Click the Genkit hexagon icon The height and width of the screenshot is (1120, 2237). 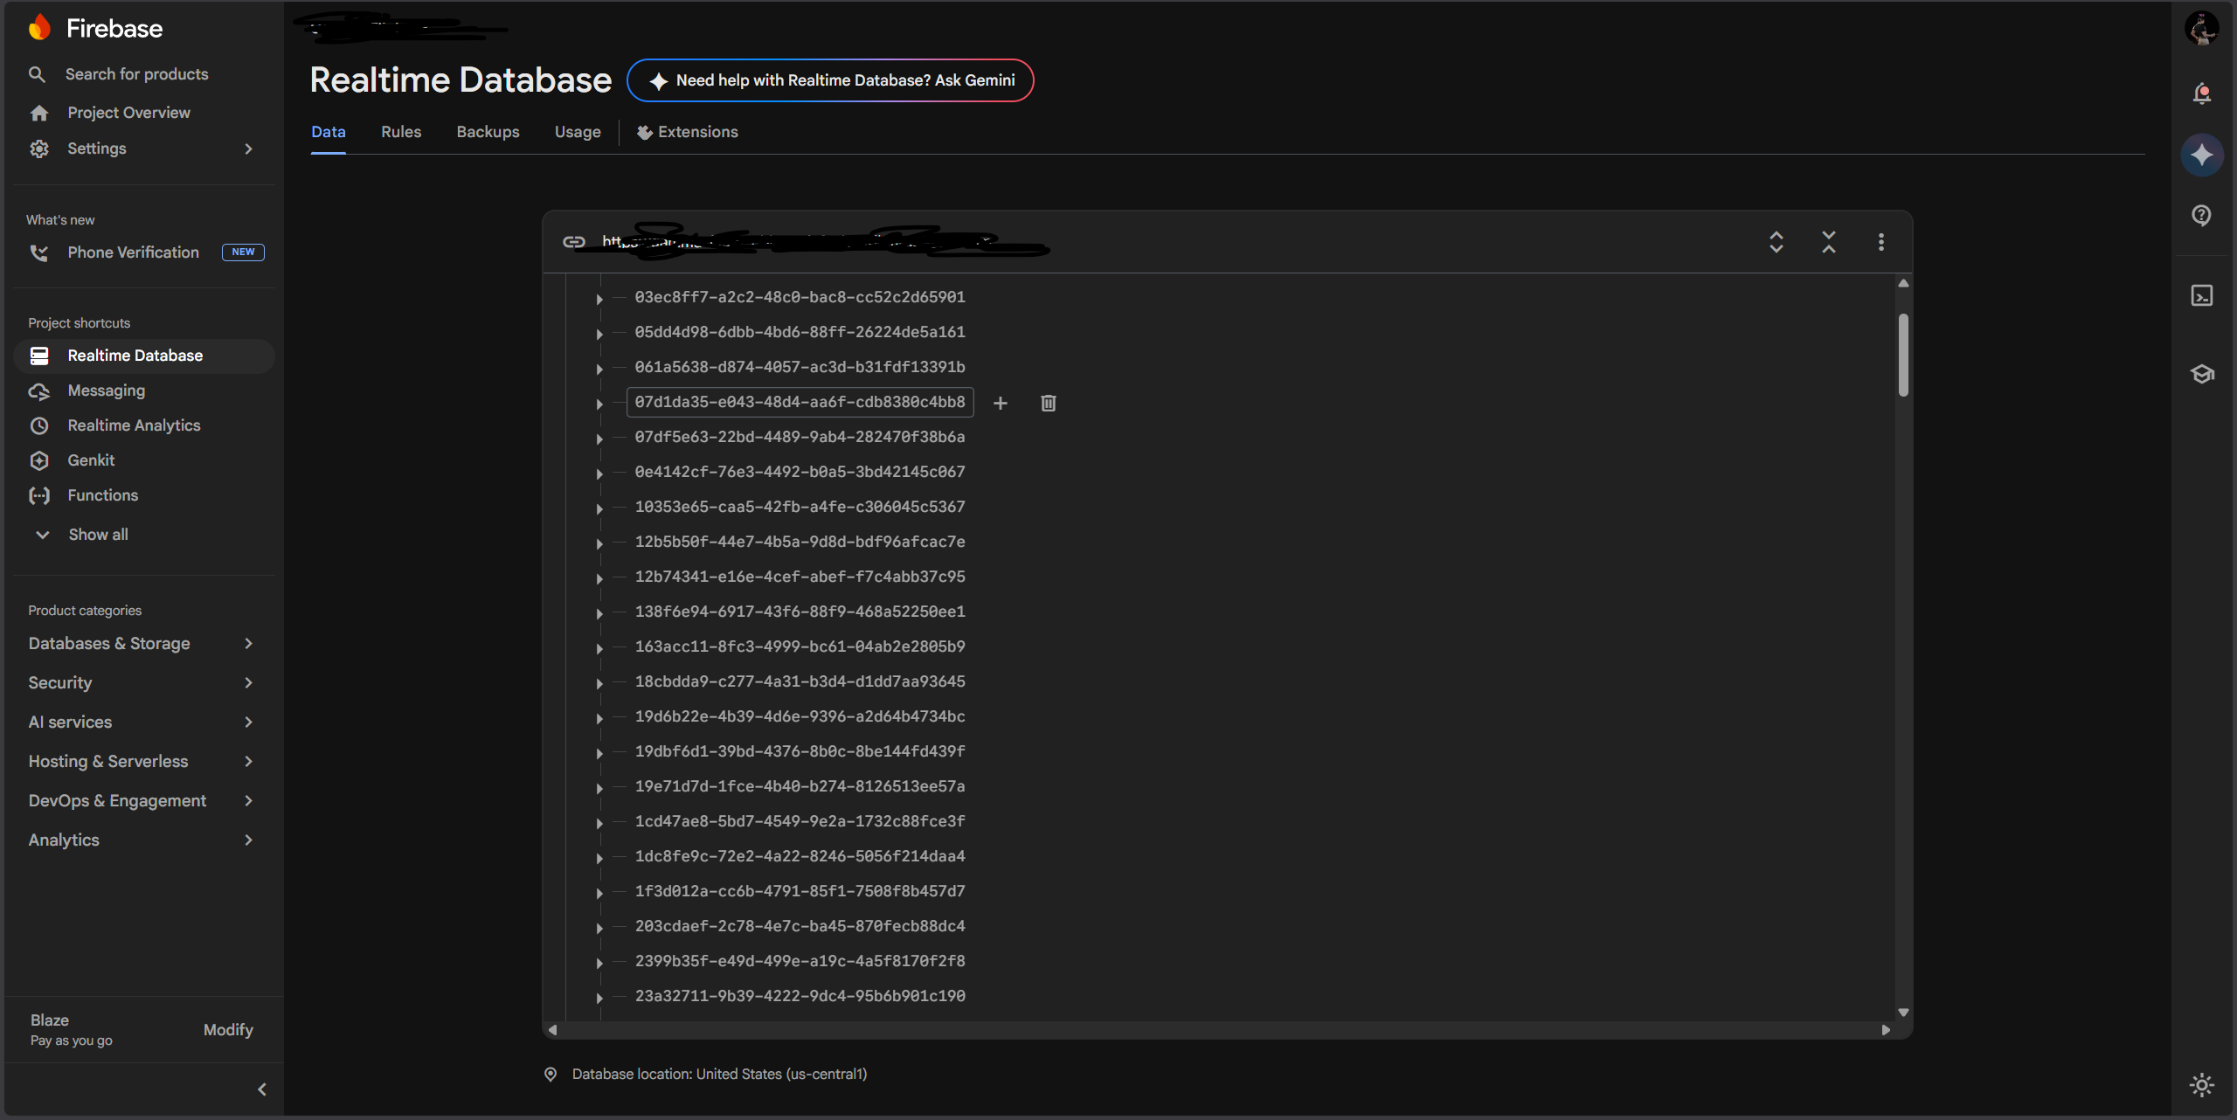39,460
